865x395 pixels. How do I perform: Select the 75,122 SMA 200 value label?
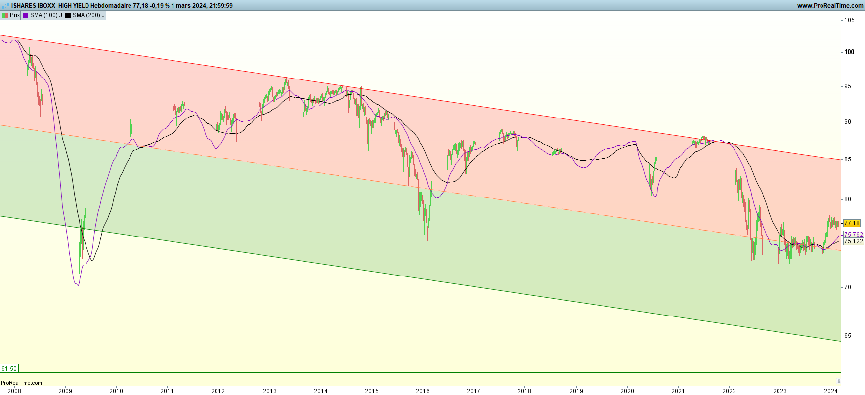[x=854, y=241]
